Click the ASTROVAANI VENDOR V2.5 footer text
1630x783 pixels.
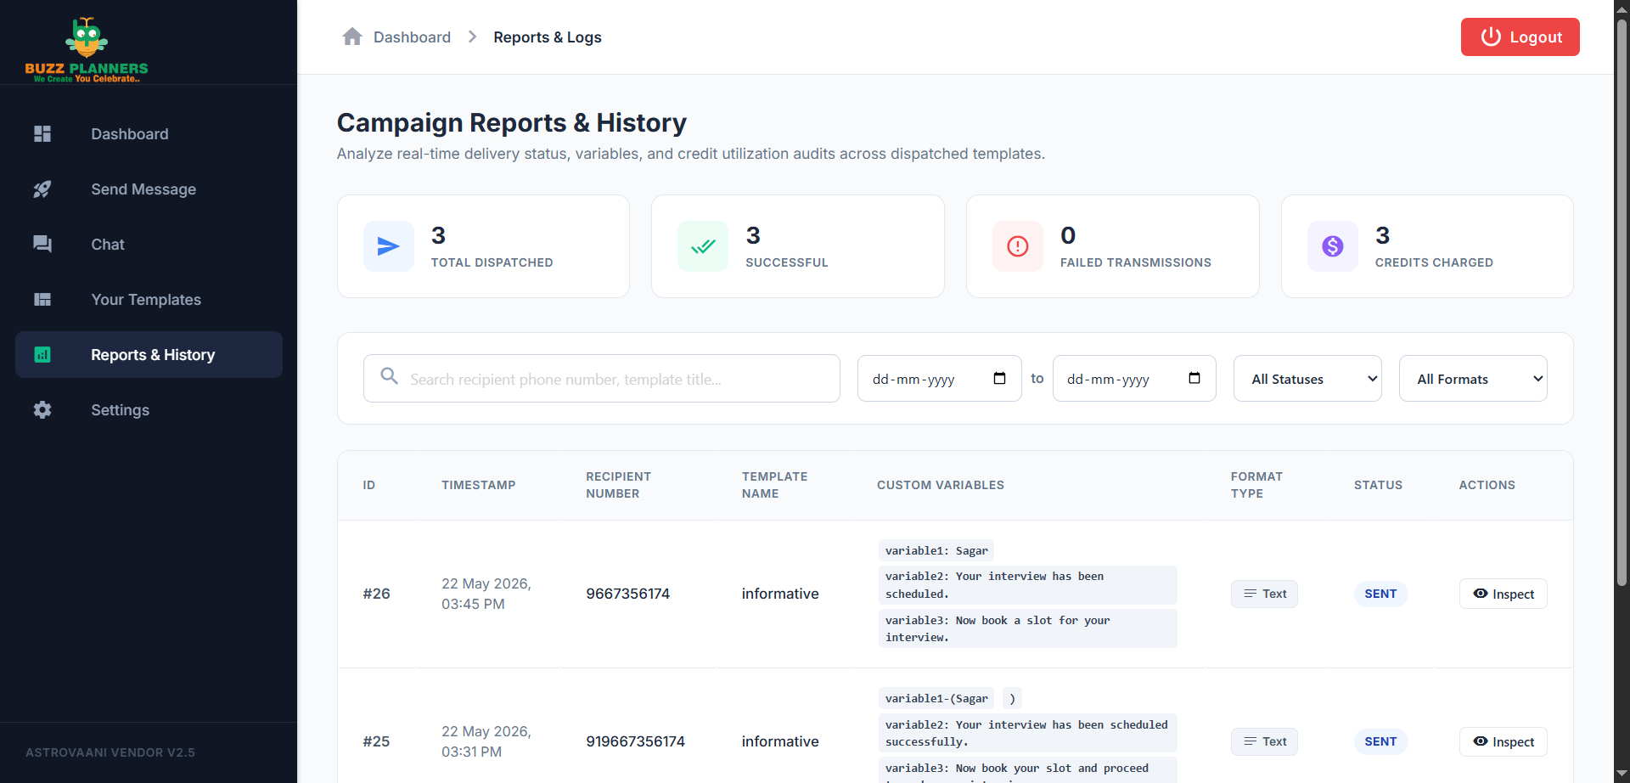pos(110,752)
